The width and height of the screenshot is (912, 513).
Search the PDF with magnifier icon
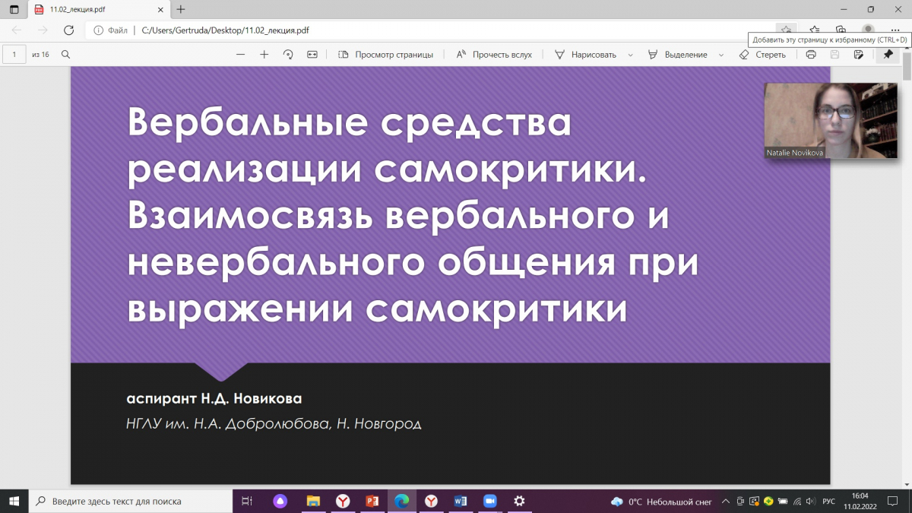66,55
